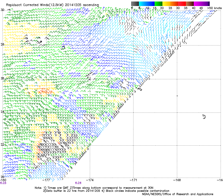Click the "-171" longitude axis label
The width and height of the screenshot is (223, 196).
pyautogui.click(x=133, y=180)
